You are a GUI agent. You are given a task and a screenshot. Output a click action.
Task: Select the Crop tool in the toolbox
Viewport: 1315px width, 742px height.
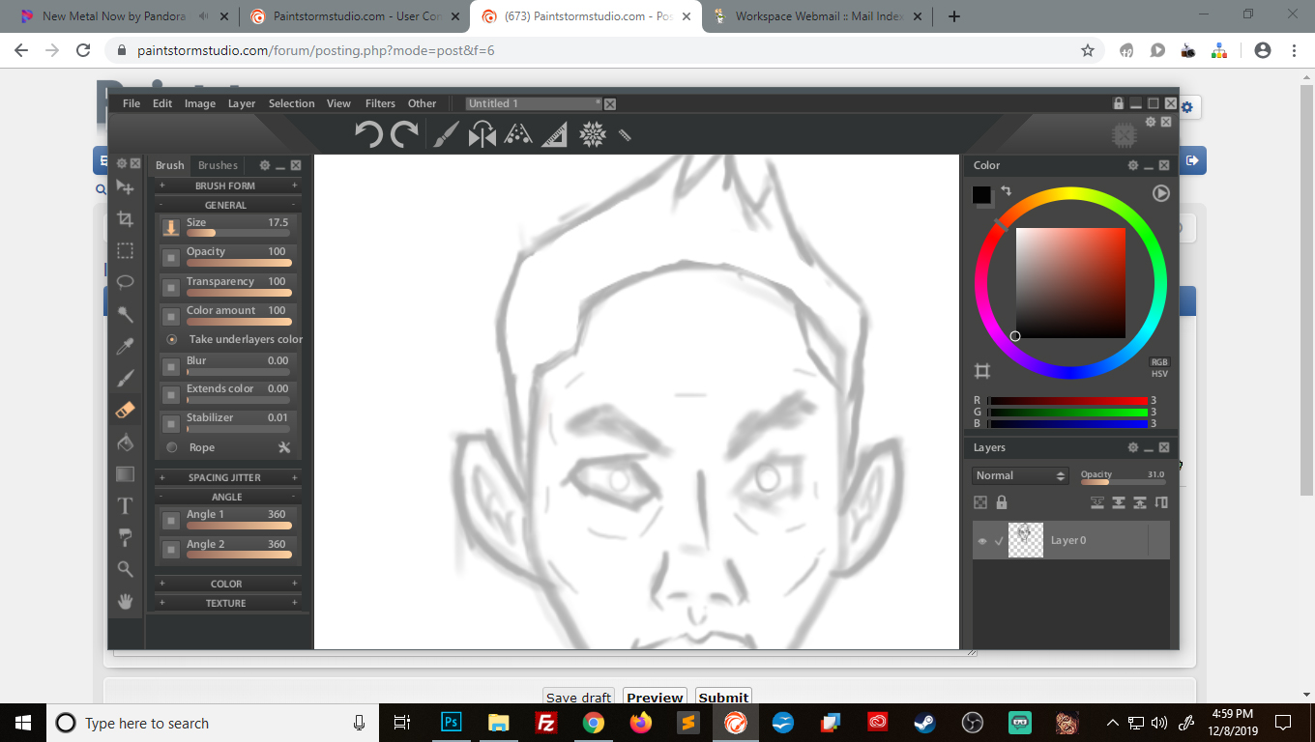tap(125, 219)
